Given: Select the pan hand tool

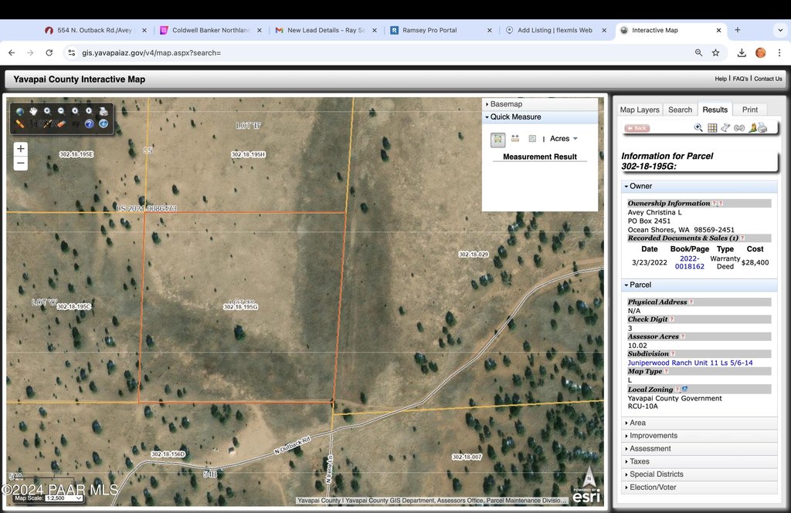Looking at the screenshot, I should (x=33, y=111).
